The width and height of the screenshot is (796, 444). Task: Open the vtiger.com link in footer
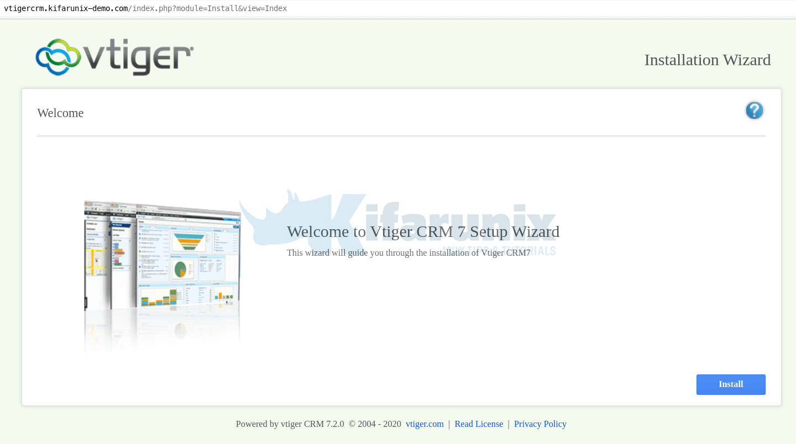425,424
